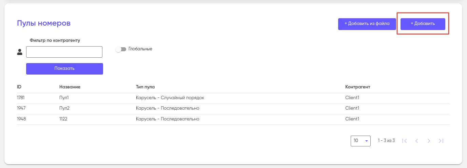Click the Тип пула column header
The width and height of the screenshot is (467, 168).
(x=145, y=87)
